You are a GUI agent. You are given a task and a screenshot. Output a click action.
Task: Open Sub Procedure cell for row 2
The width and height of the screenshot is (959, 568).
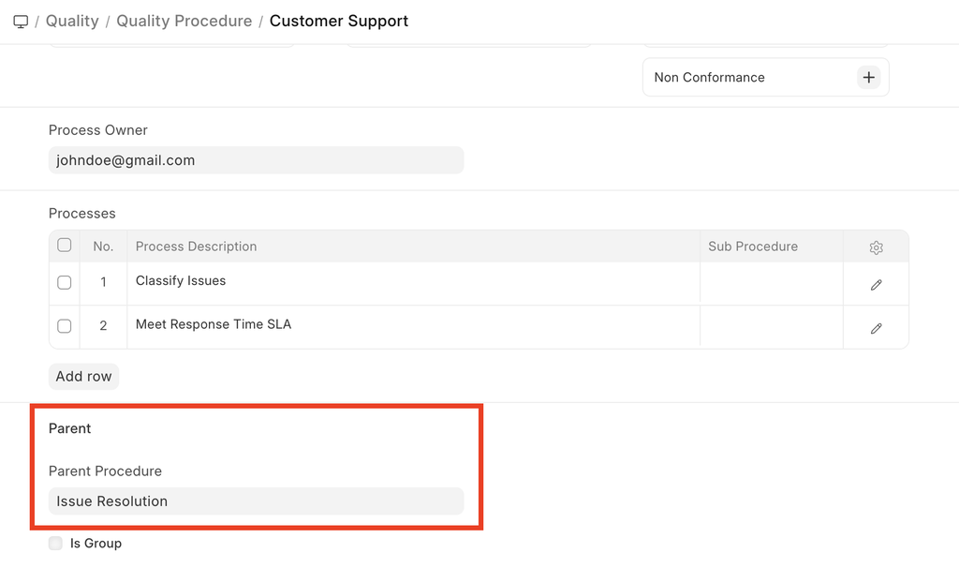pos(771,327)
